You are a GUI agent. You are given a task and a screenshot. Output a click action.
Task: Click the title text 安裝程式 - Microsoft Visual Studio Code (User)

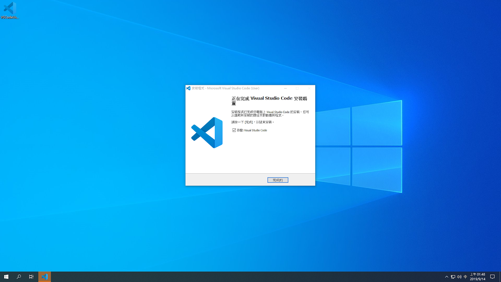click(x=225, y=88)
